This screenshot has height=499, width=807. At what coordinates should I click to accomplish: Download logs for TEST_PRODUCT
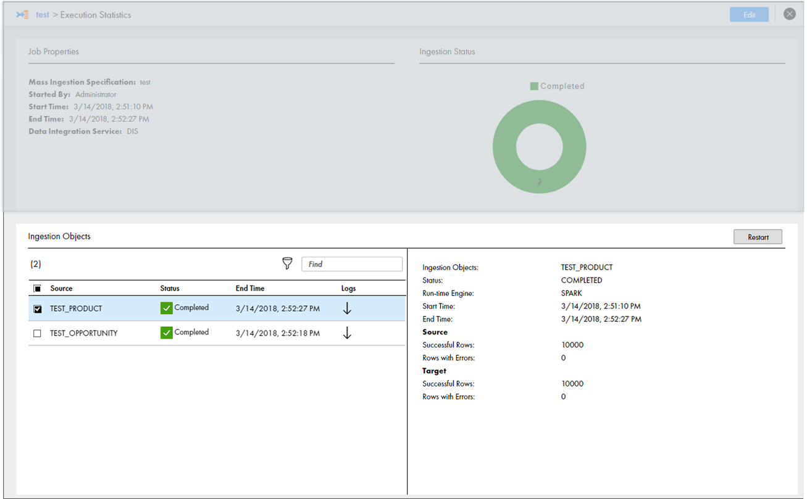347,308
